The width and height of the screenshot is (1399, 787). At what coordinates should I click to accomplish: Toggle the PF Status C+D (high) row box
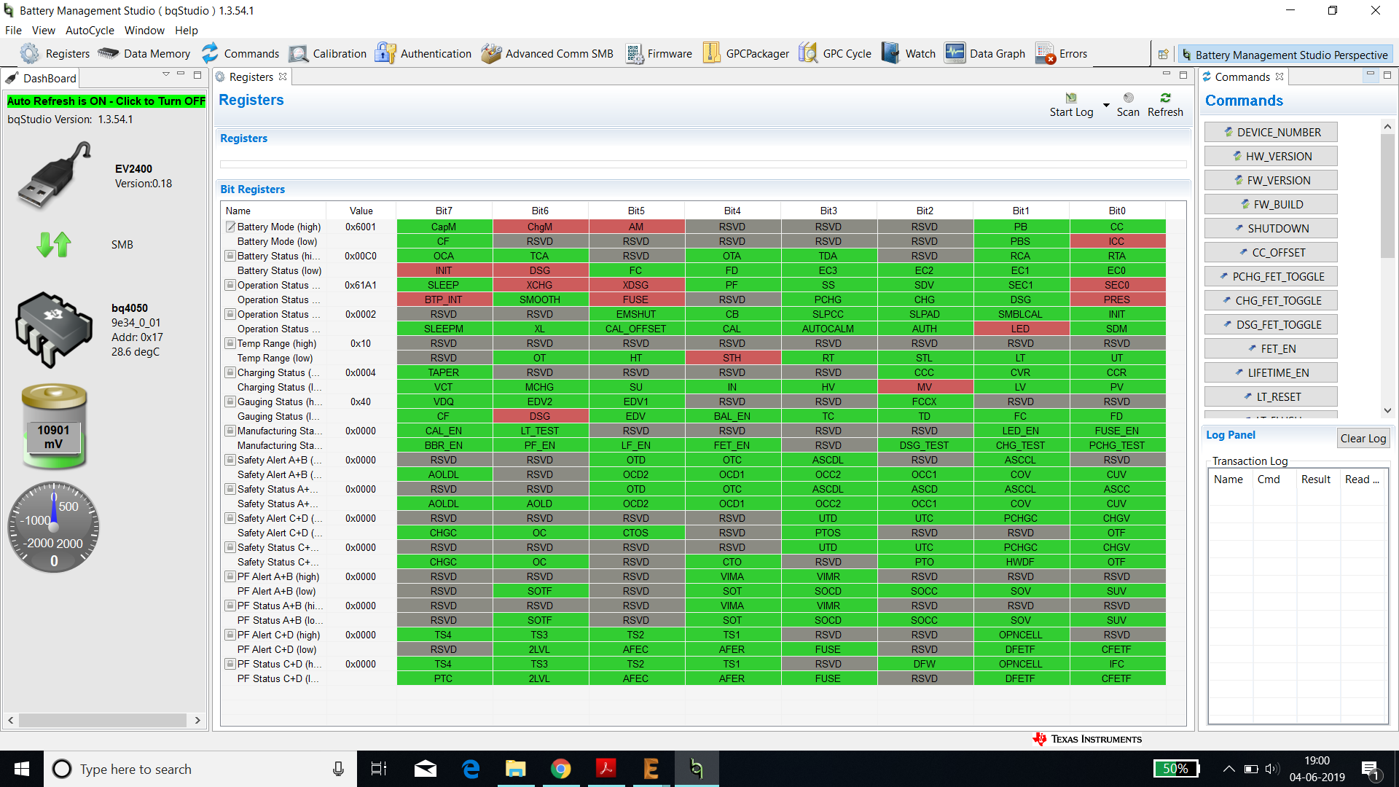230,664
